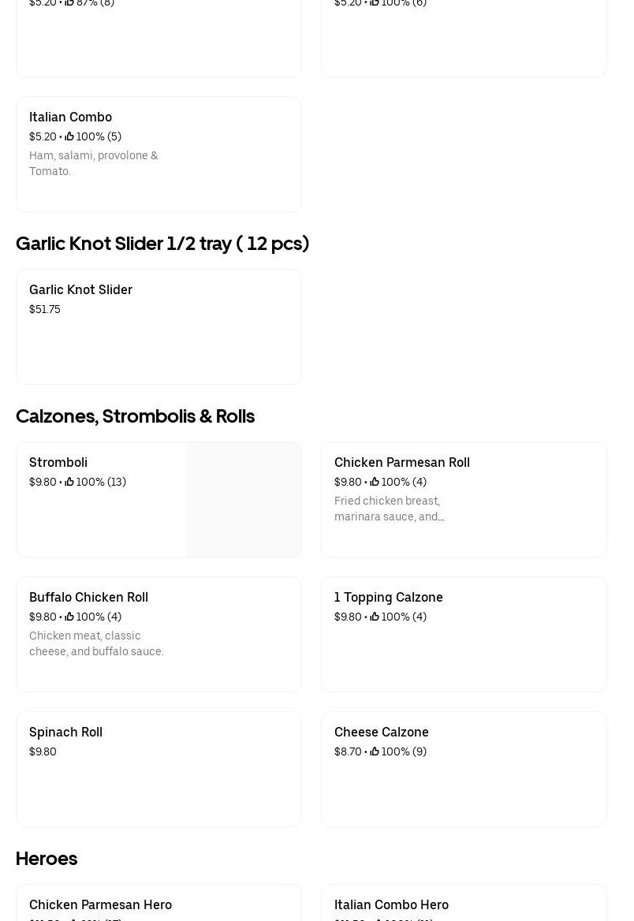The image size is (634, 921).
Task: Open the Chicken Parmesan Hero item
Action: (100, 904)
